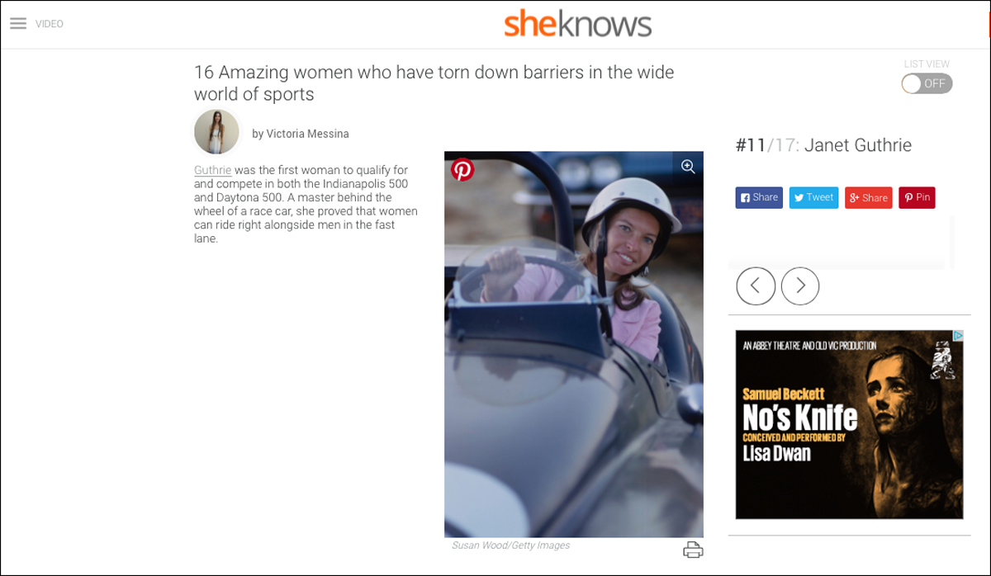This screenshot has width=991, height=576.
Task: Share on Google Plus
Action: (869, 197)
